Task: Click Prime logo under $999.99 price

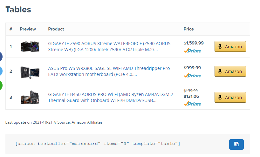Action: (192, 76)
